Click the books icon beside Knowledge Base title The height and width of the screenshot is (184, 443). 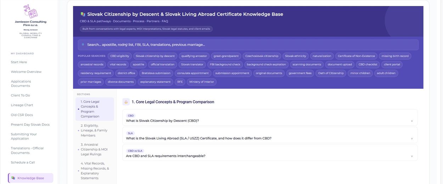click(x=83, y=14)
